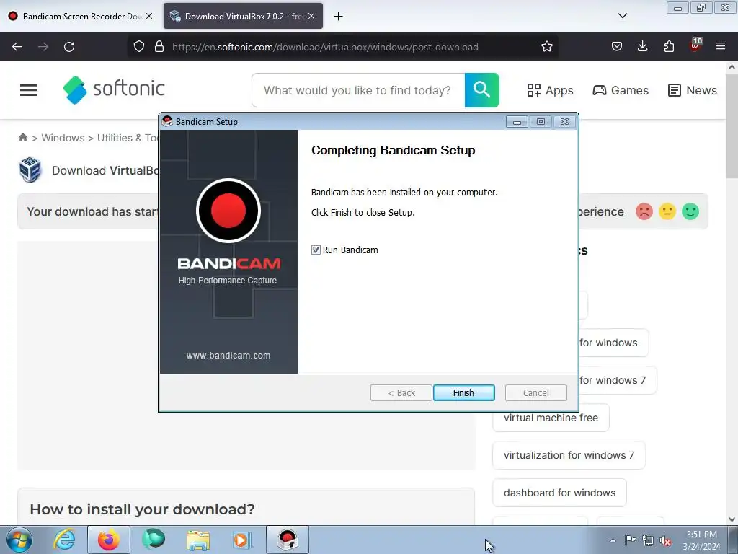
Task: Open tracking protection shield icon
Action: point(139,47)
